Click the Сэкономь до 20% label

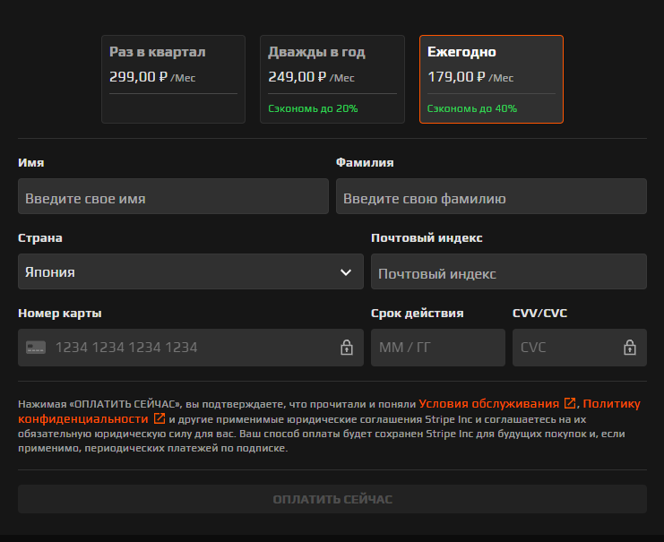pyautogui.click(x=313, y=108)
